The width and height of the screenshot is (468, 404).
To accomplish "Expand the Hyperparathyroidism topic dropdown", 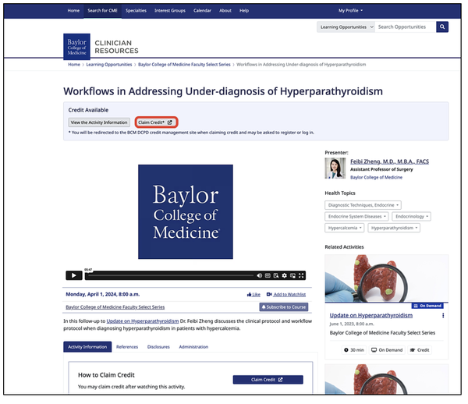I will (394, 228).
